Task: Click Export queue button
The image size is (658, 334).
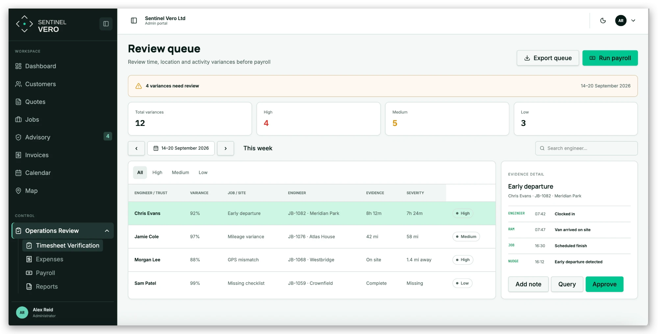Action: [x=547, y=58]
